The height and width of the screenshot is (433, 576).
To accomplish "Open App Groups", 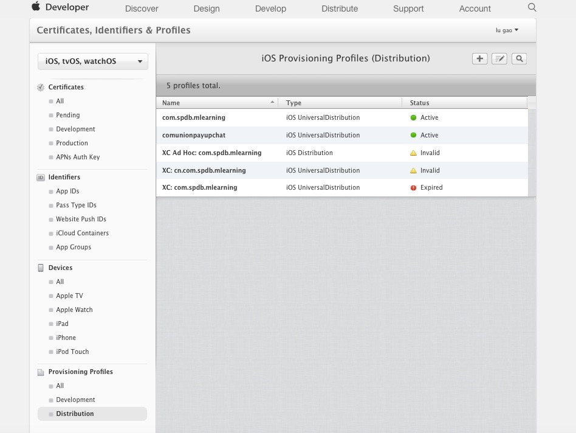I will coord(74,247).
